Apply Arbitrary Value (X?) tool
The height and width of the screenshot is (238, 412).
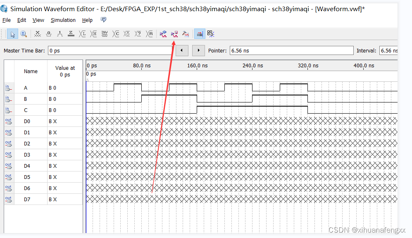(x=138, y=34)
